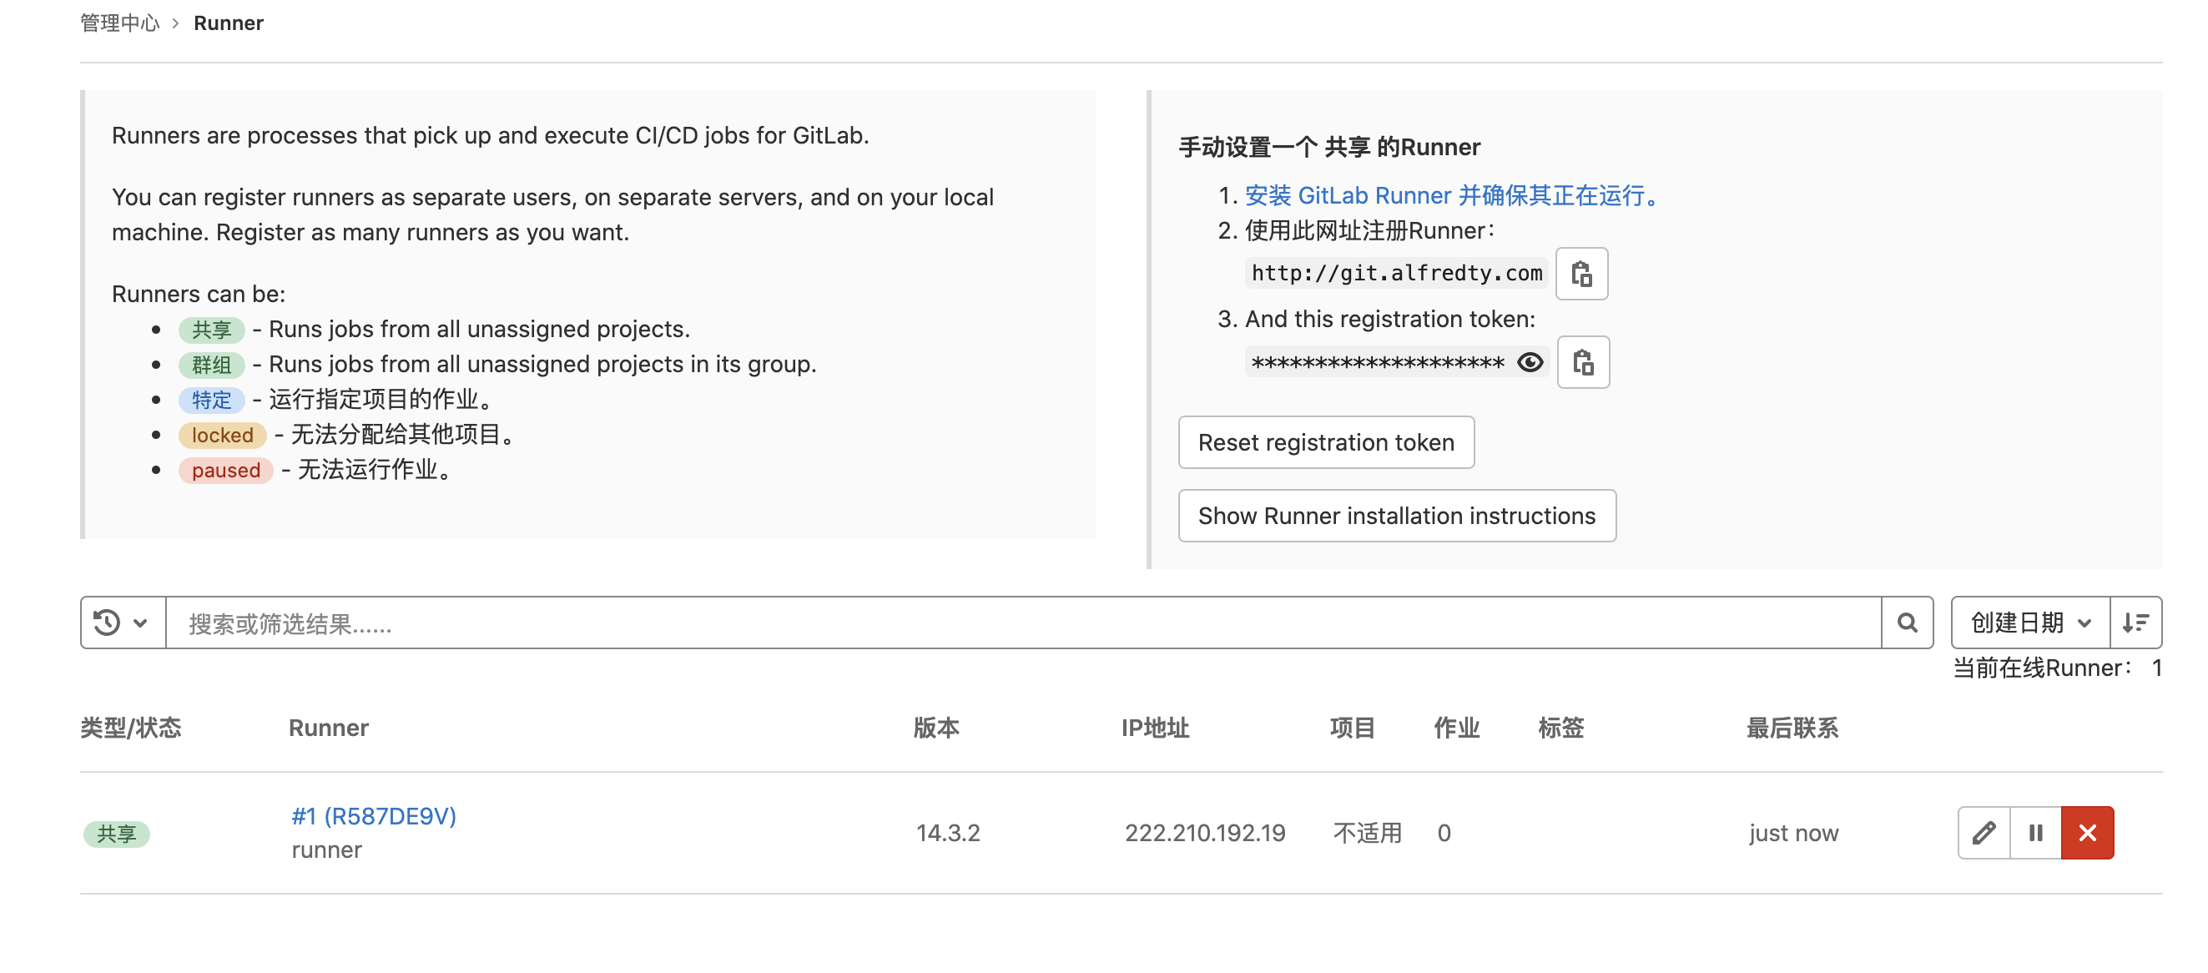
Task: Click Reset registration token button
Action: (x=1325, y=442)
